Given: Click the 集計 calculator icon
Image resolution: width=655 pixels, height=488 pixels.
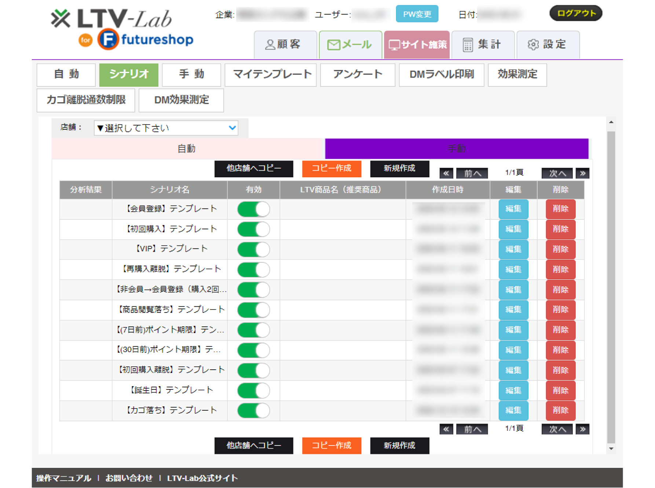Looking at the screenshot, I should point(467,44).
